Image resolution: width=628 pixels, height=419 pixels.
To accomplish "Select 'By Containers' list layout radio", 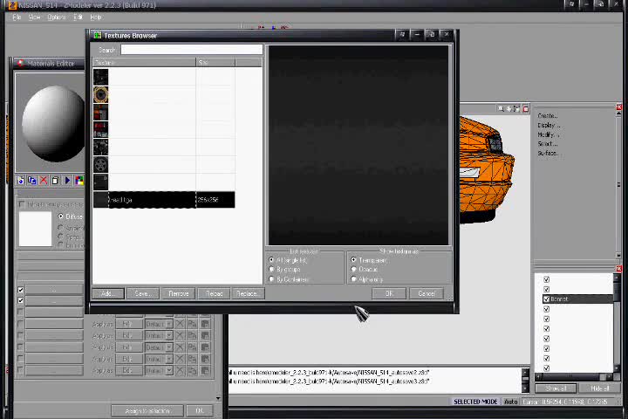I will tap(271, 278).
